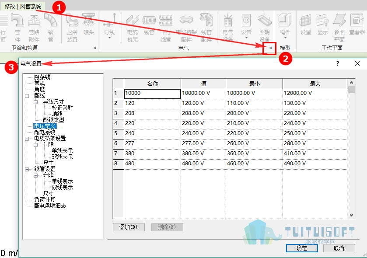
Task: Open the 卫浴和管道 panel dialog launcher
Action: coord(95,48)
